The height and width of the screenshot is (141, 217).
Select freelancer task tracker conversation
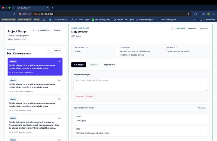coord(35,125)
